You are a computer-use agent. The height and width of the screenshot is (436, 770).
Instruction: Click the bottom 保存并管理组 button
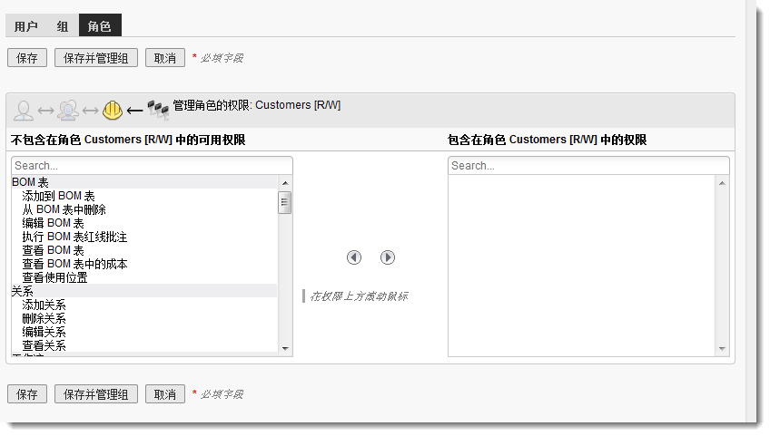pos(95,394)
